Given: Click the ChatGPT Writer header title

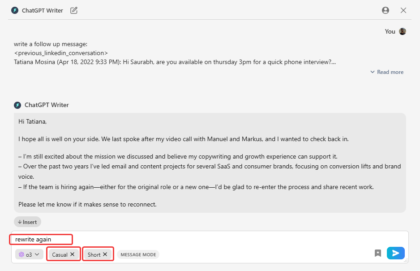Looking at the screenshot, I should (43, 10).
